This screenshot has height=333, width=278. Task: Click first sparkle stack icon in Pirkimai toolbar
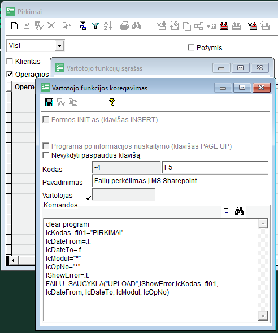(x=162, y=26)
